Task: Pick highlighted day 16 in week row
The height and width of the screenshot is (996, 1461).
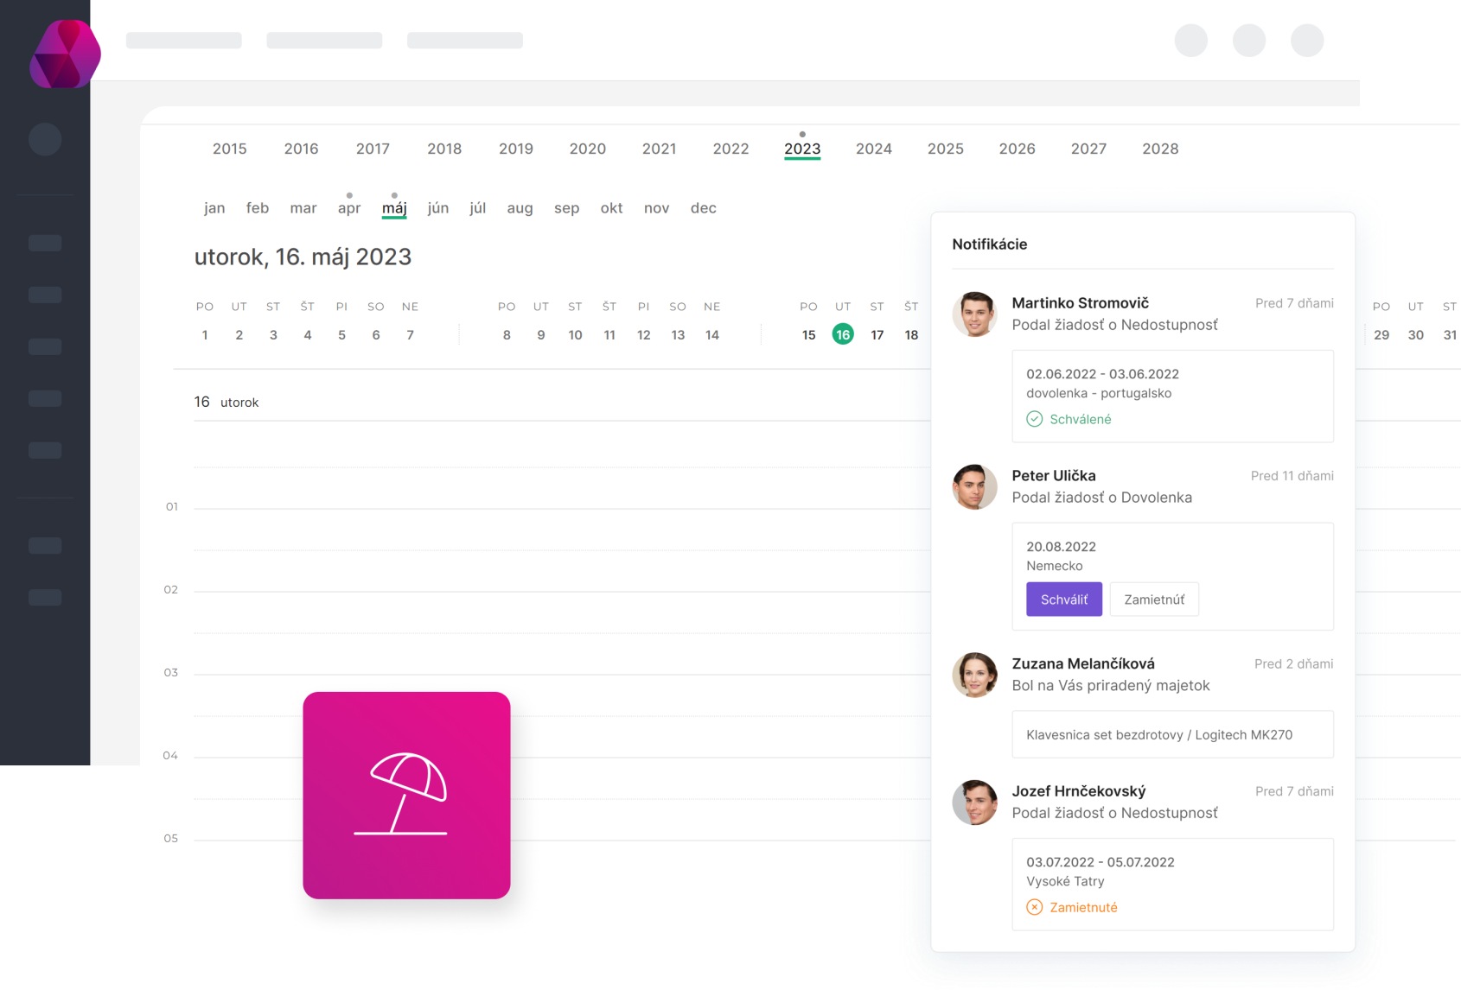Action: (842, 334)
